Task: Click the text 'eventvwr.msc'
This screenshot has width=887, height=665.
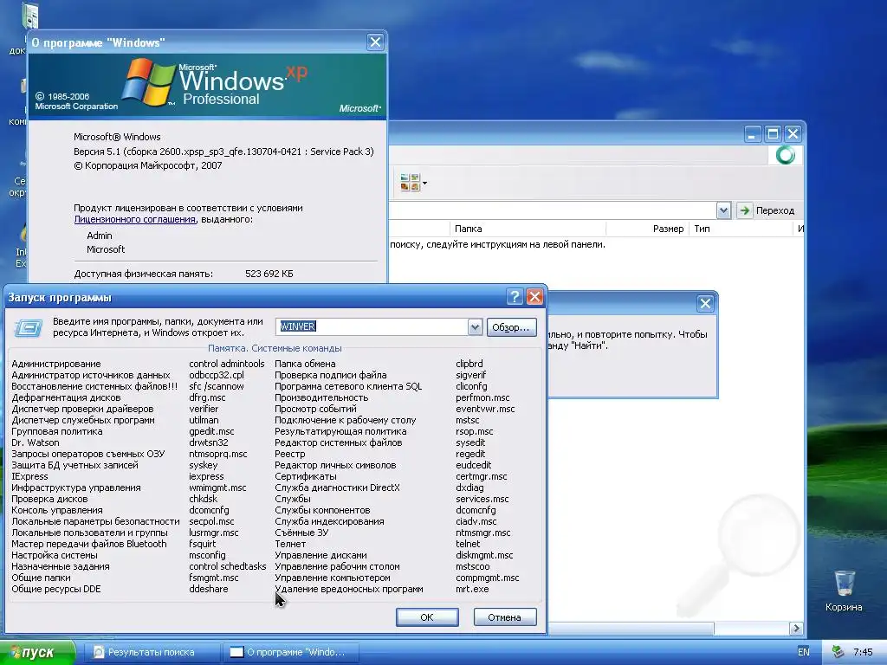Action: [x=485, y=409]
